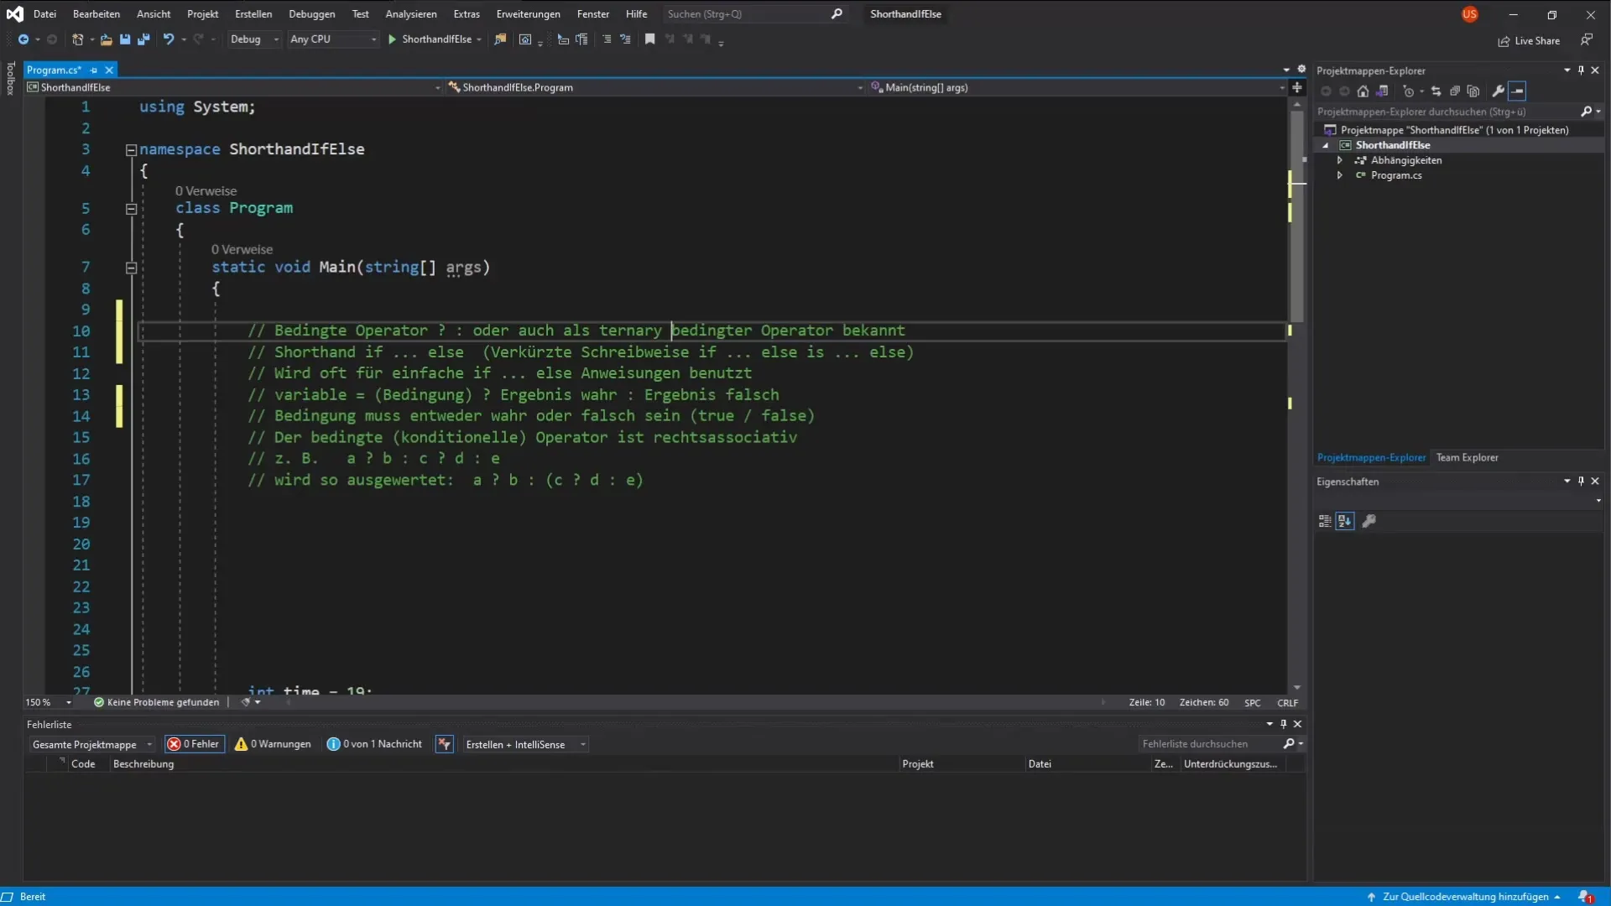Open the Analysieren menu

tap(410, 14)
